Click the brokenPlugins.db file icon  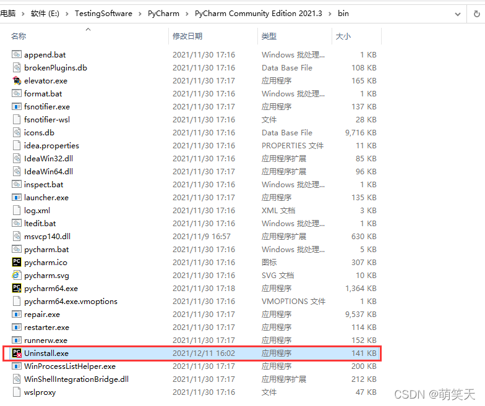[17, 67]
